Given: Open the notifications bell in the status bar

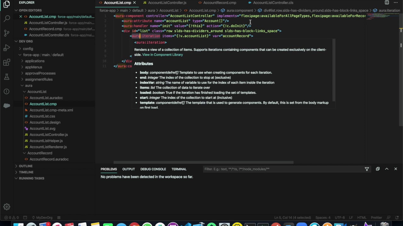Looking at the screenshot, I should (398, 218).
